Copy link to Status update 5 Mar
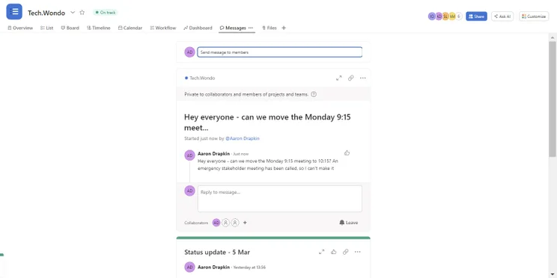The height and width of the screenshot is (278, 557). [345, 252]
